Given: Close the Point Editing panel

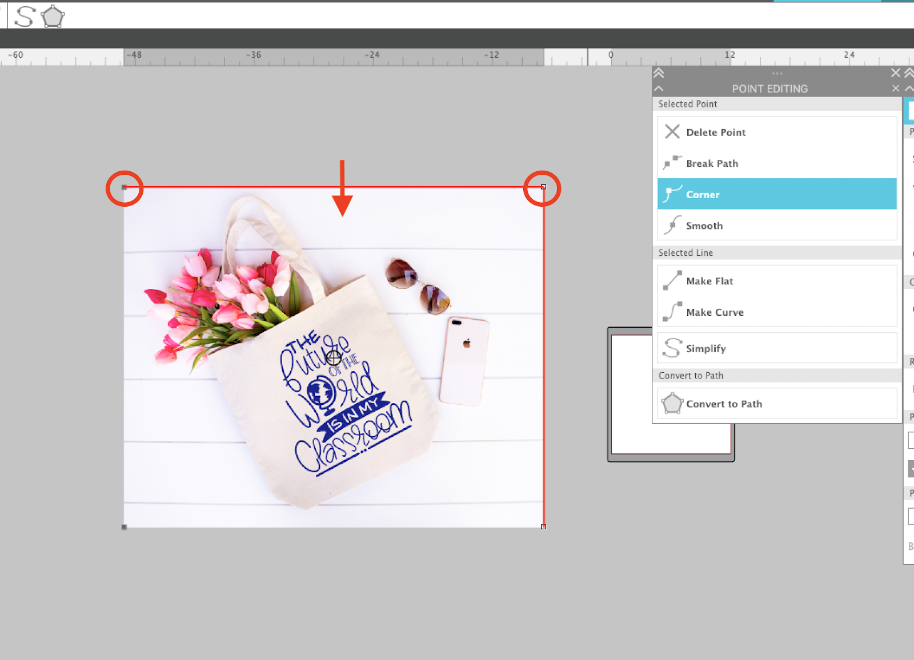Looking at the screenshot, I should pos(895,88).
